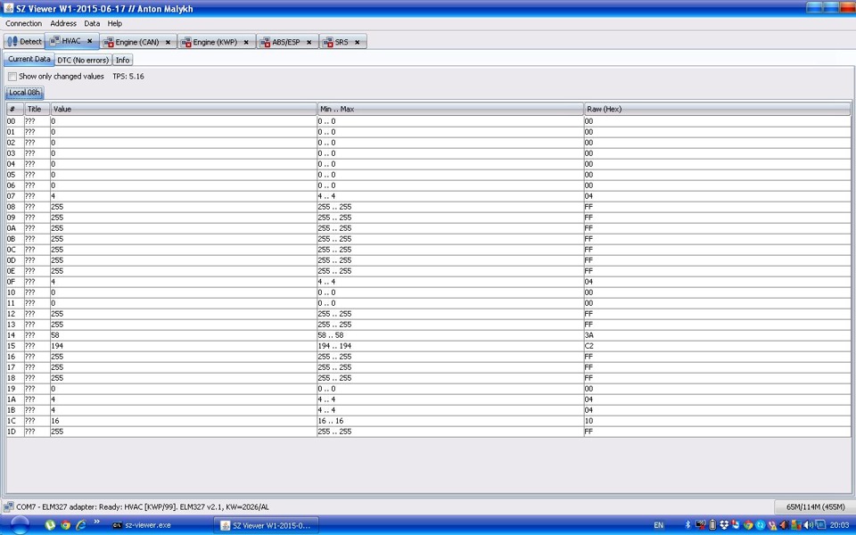Close the HVAC tab with its x
Image resolution: width=856 pixels, height=535 pixels.
click(x=89, y=41)
